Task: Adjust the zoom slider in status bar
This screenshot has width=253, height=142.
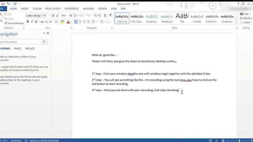Action: pos(240,140)
